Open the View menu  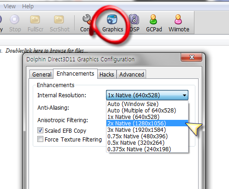[10, 6]
